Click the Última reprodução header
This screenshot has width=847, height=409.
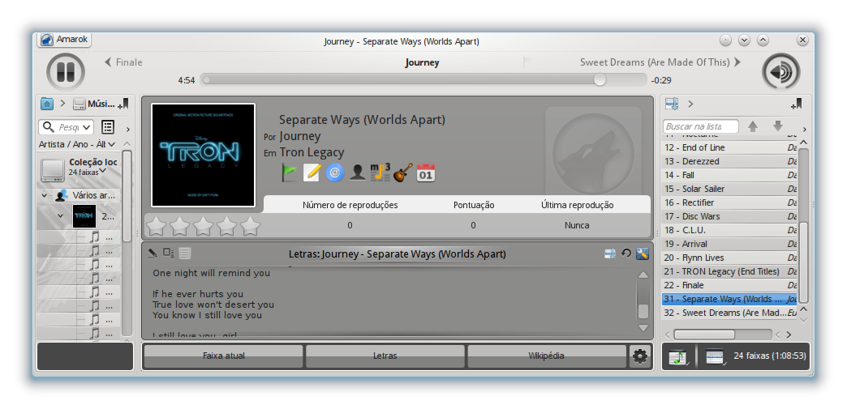[x=578, y=205]
